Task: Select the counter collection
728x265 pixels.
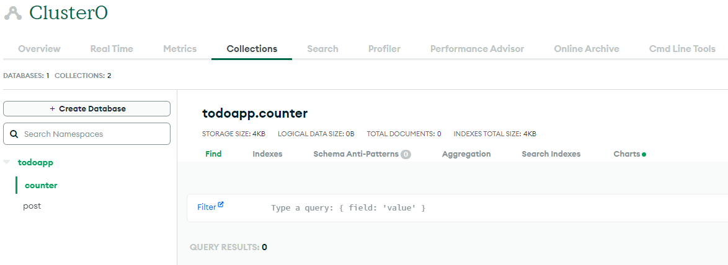Action: [41, 185]
